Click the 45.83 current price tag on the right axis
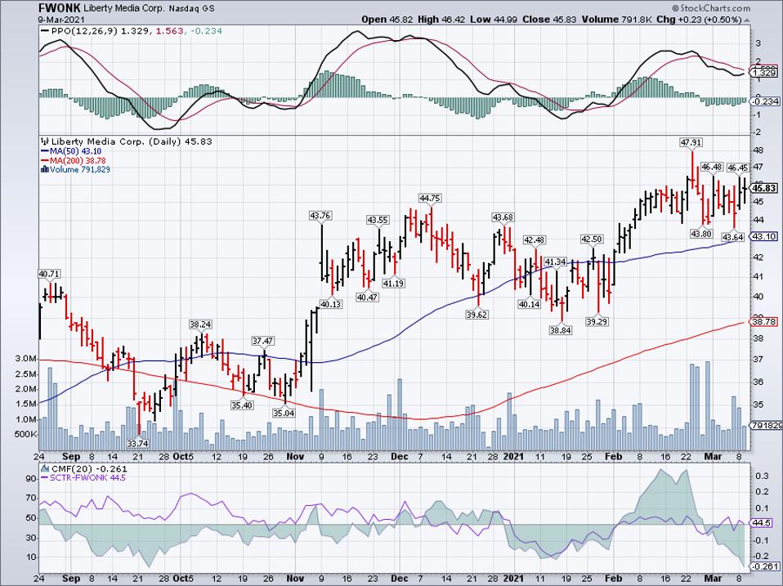 tap(764, 188)
